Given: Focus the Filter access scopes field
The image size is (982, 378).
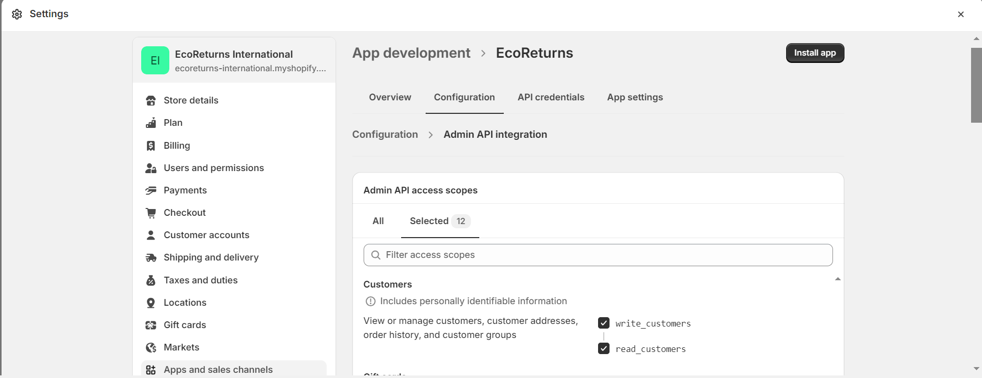Looking at the screenshot, I should pos(598,255).
